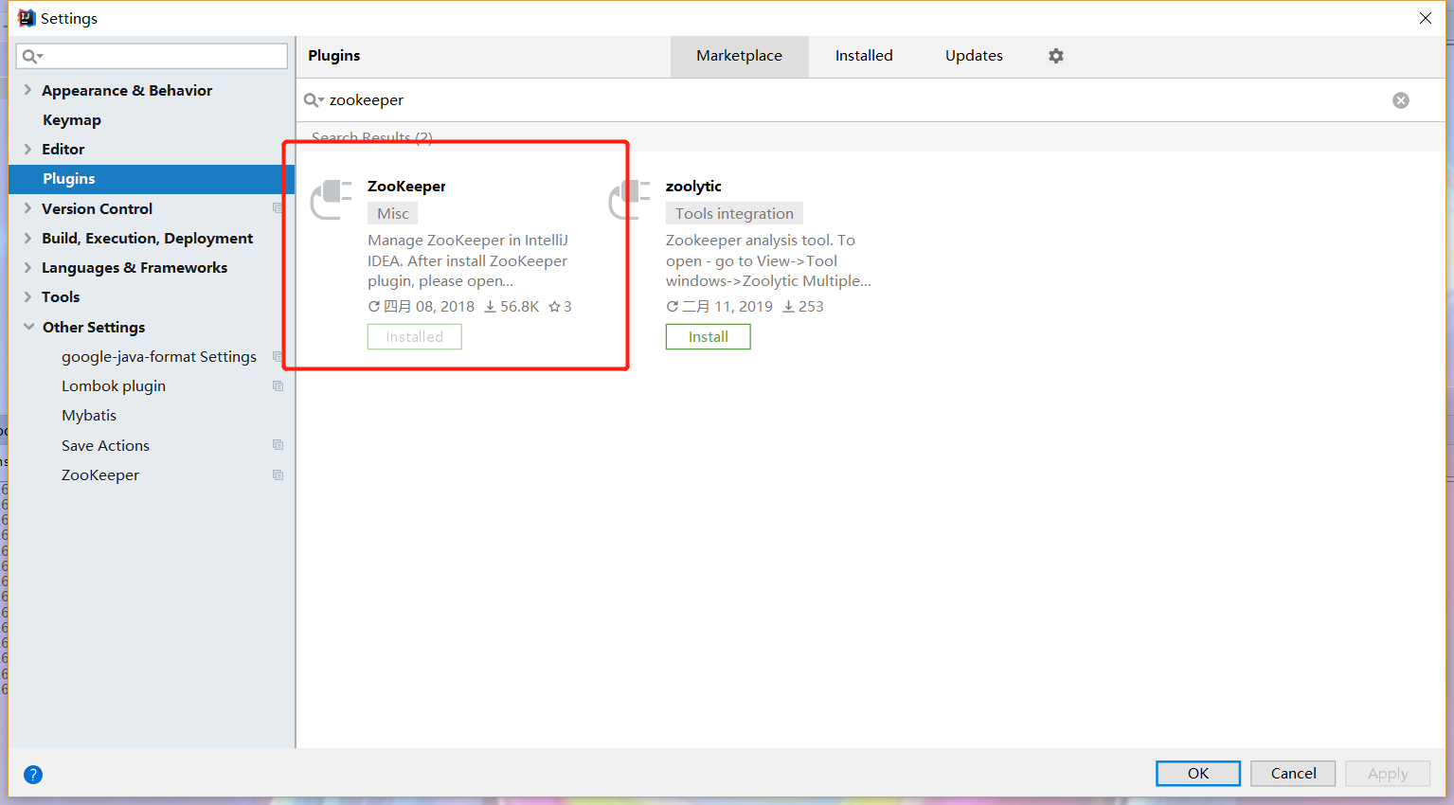
Task: Click the ZooKeeper download count icon
Action: coord(490,307)
